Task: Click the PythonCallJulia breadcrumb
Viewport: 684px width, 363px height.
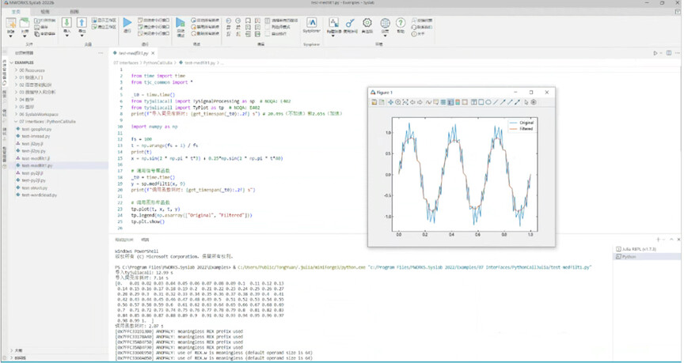Action: point(159,62)
